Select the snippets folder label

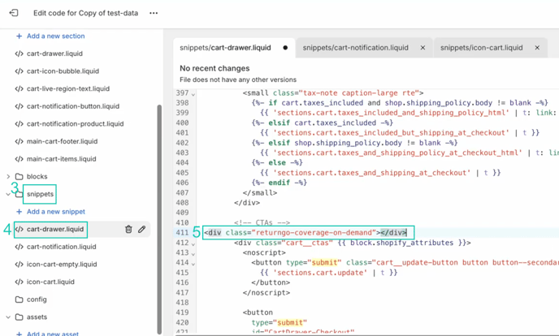40,194
